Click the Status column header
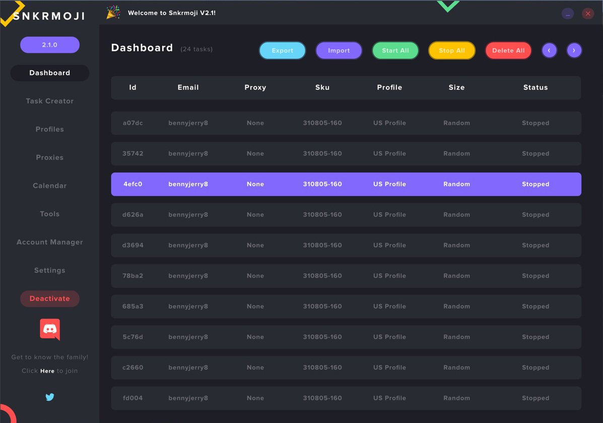 pos(535,87)
